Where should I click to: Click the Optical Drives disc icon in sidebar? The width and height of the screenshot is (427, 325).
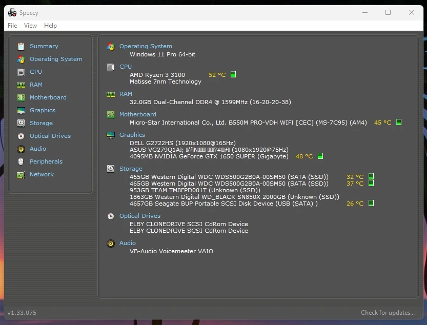21,136
